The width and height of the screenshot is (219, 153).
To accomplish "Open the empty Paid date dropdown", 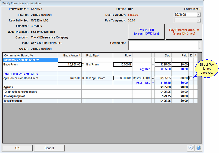I will pos(199,20).
